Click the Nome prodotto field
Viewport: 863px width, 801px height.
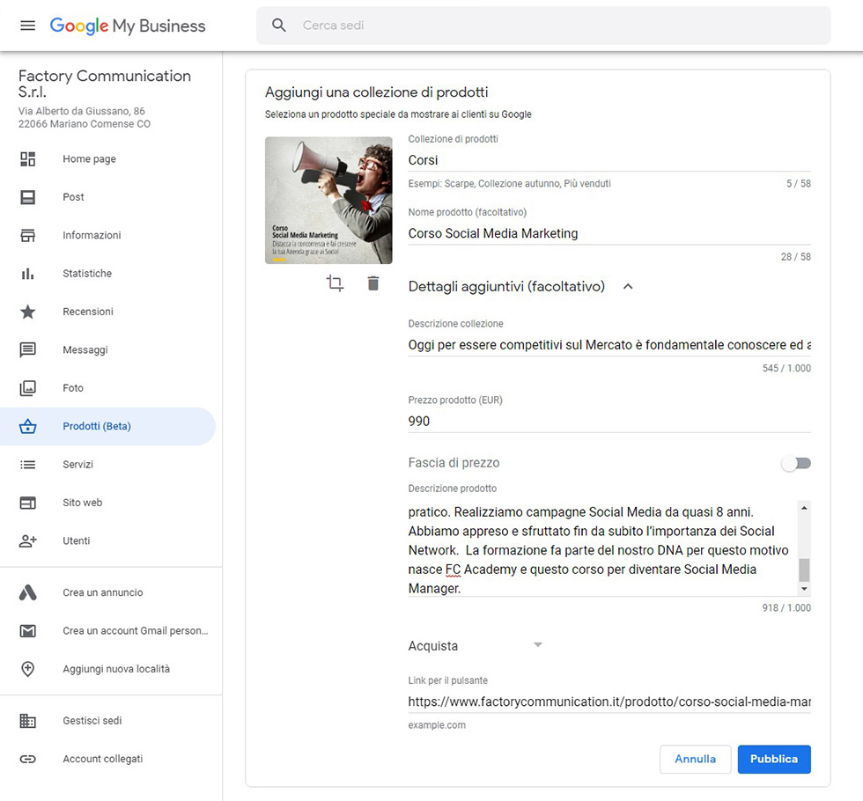click(609, 233)
